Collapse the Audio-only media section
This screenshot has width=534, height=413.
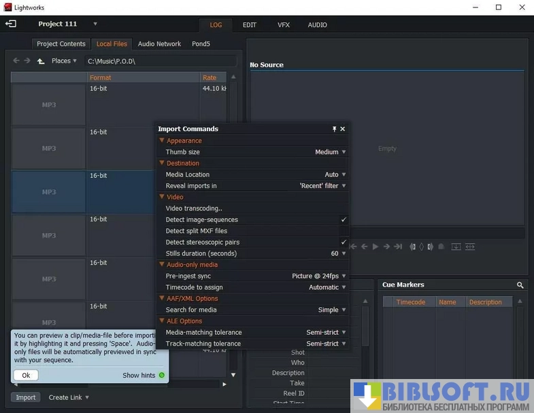click(162, 265)
